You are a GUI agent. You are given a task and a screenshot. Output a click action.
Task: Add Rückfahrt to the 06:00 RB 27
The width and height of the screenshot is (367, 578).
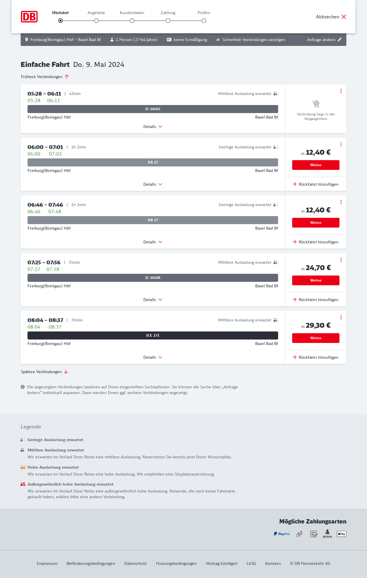pos(315,184)
